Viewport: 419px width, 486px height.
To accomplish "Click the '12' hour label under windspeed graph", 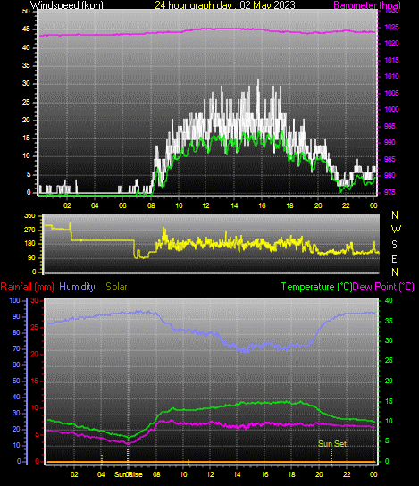I will click(x=206, y=205).
